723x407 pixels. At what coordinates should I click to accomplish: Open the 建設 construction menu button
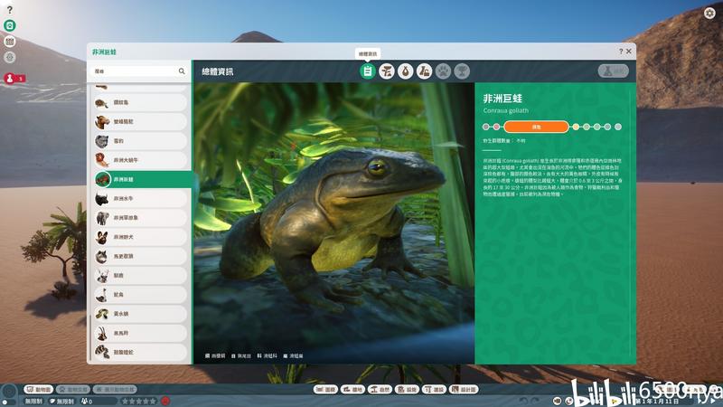(435, 390)
